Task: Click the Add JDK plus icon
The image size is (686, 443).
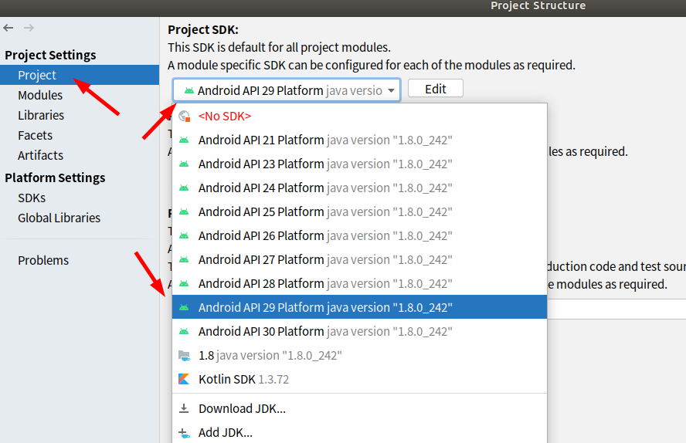Action: click(x=184, y=433)
